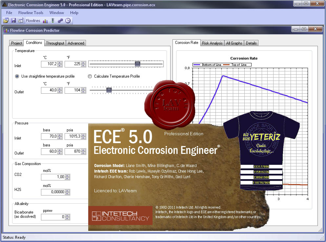Click the CO2 mol% field
326x242 pixels.
tap(53, 177)
